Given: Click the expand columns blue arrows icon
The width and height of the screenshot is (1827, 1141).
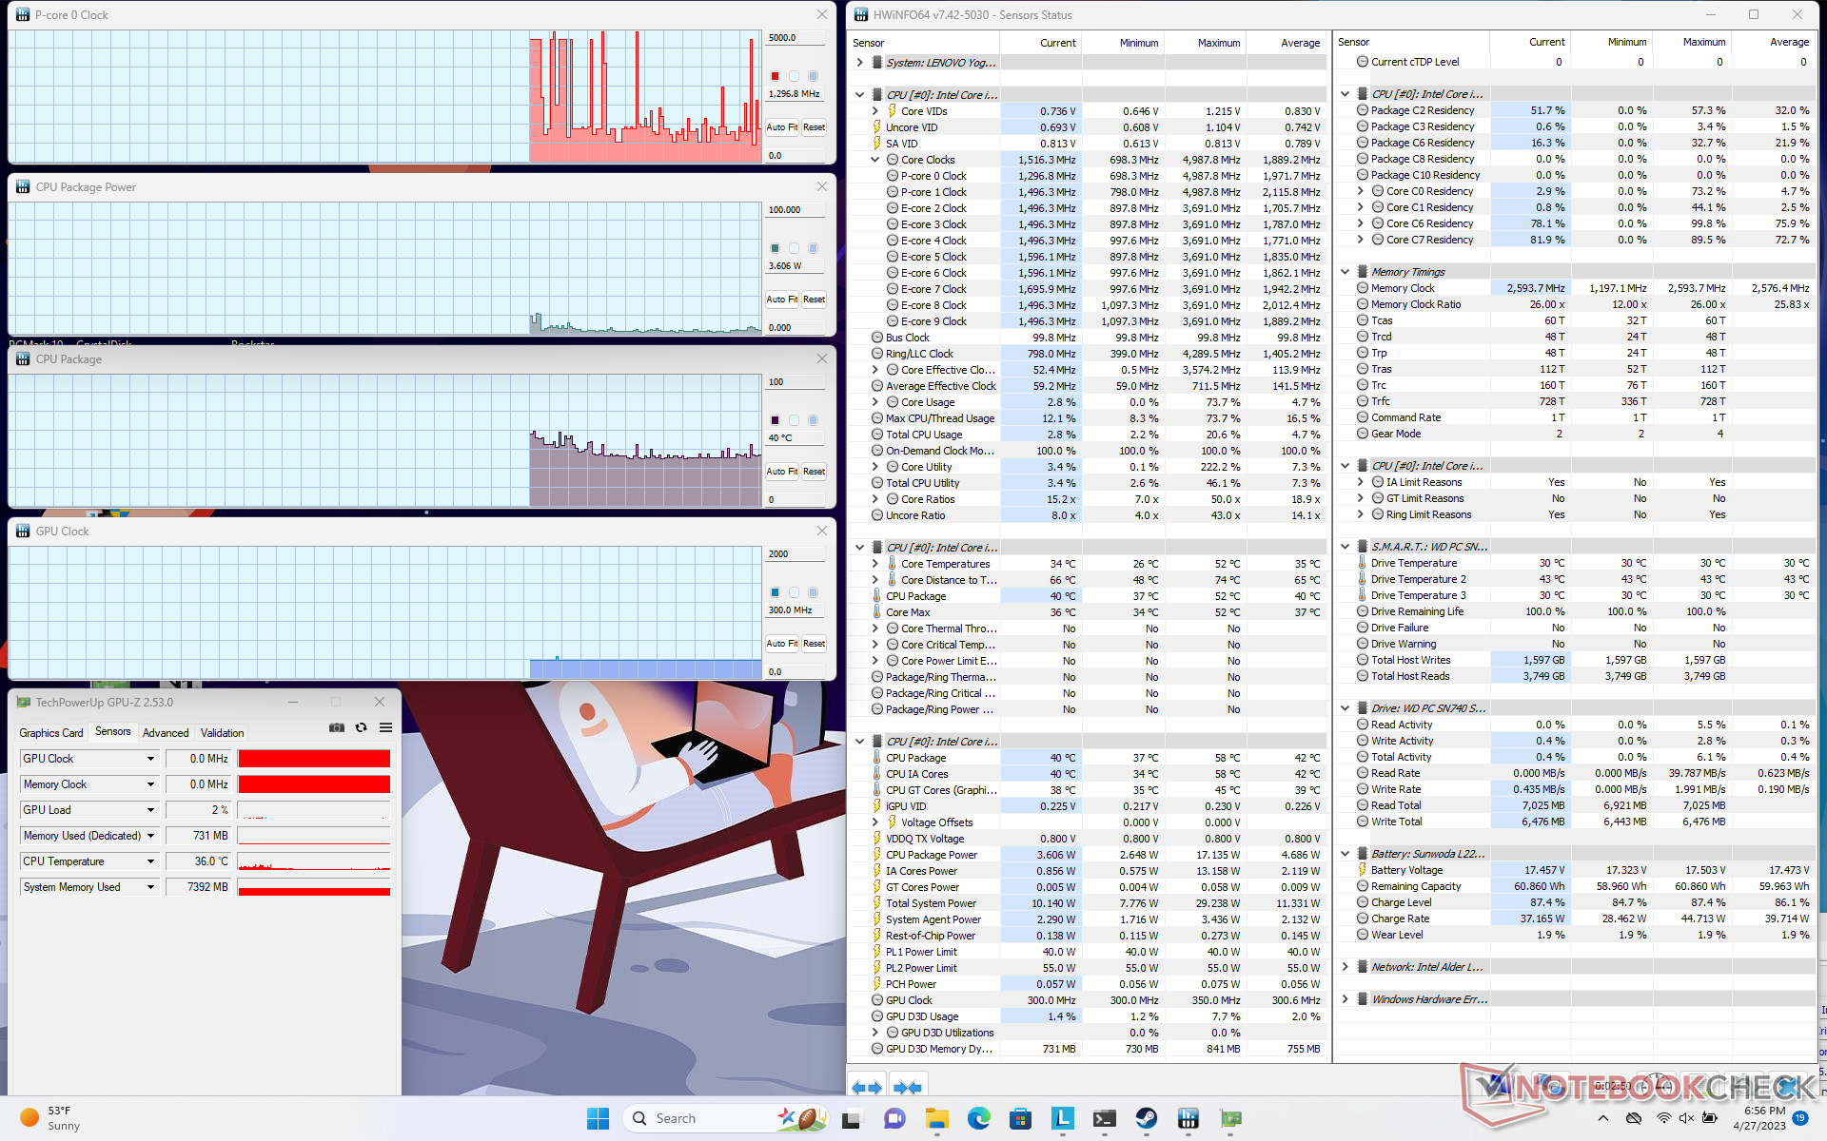Looking at the screenshot, I should pyautogui.click(x=866, y=1087).
